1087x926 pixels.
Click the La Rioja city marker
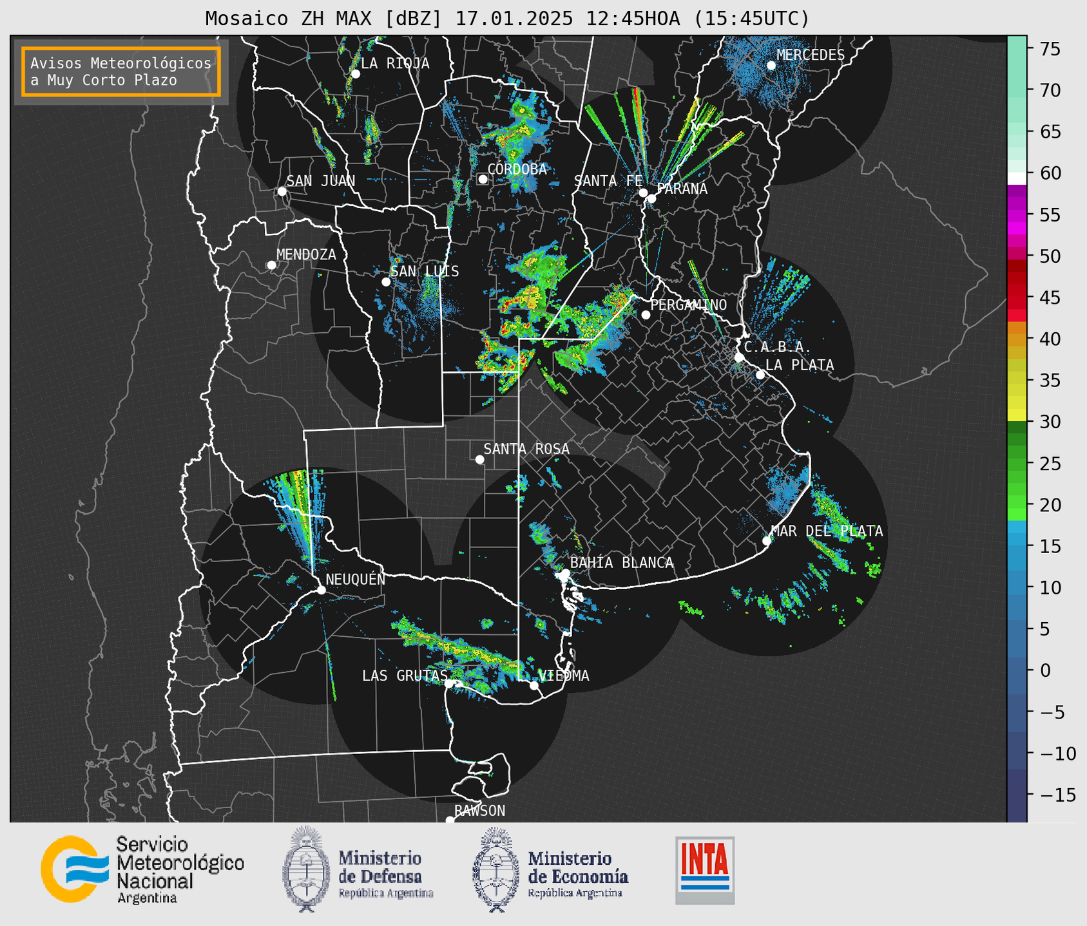click(356, 74)
